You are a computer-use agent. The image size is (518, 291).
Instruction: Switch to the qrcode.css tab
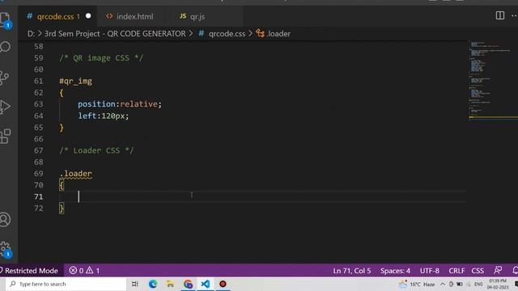coord(58,16)
